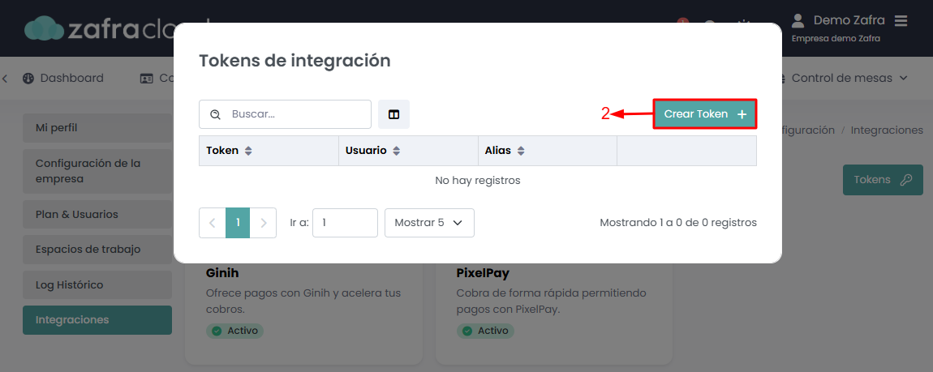Sort table by Alias column

[x=521, y=151]
